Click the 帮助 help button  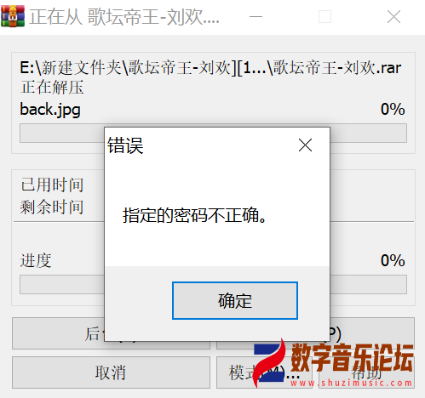(366, 372)
